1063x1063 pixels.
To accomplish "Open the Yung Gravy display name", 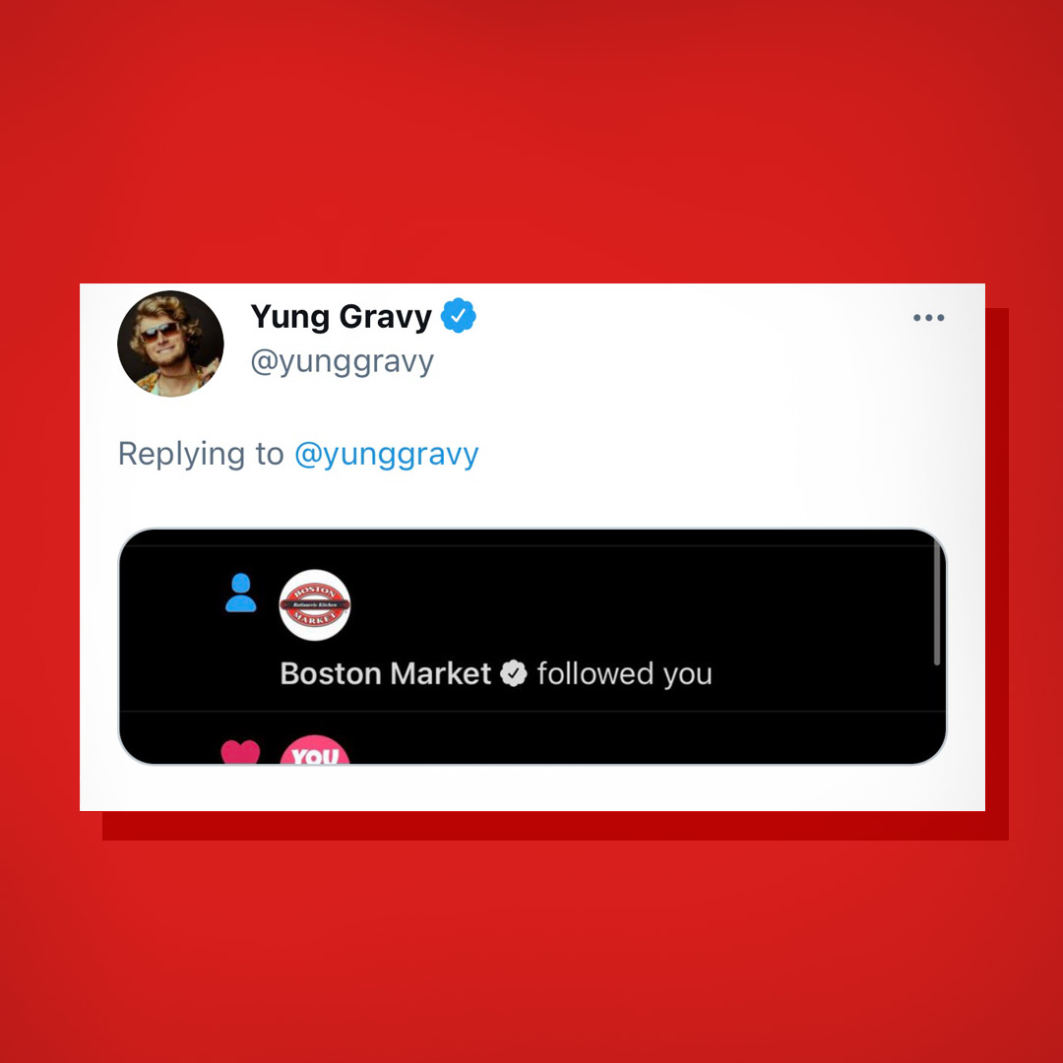I will (341, 317).
